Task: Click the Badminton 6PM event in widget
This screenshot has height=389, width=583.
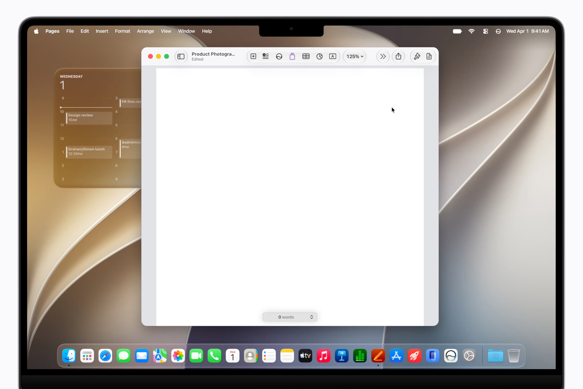Action: click(131, 148)
